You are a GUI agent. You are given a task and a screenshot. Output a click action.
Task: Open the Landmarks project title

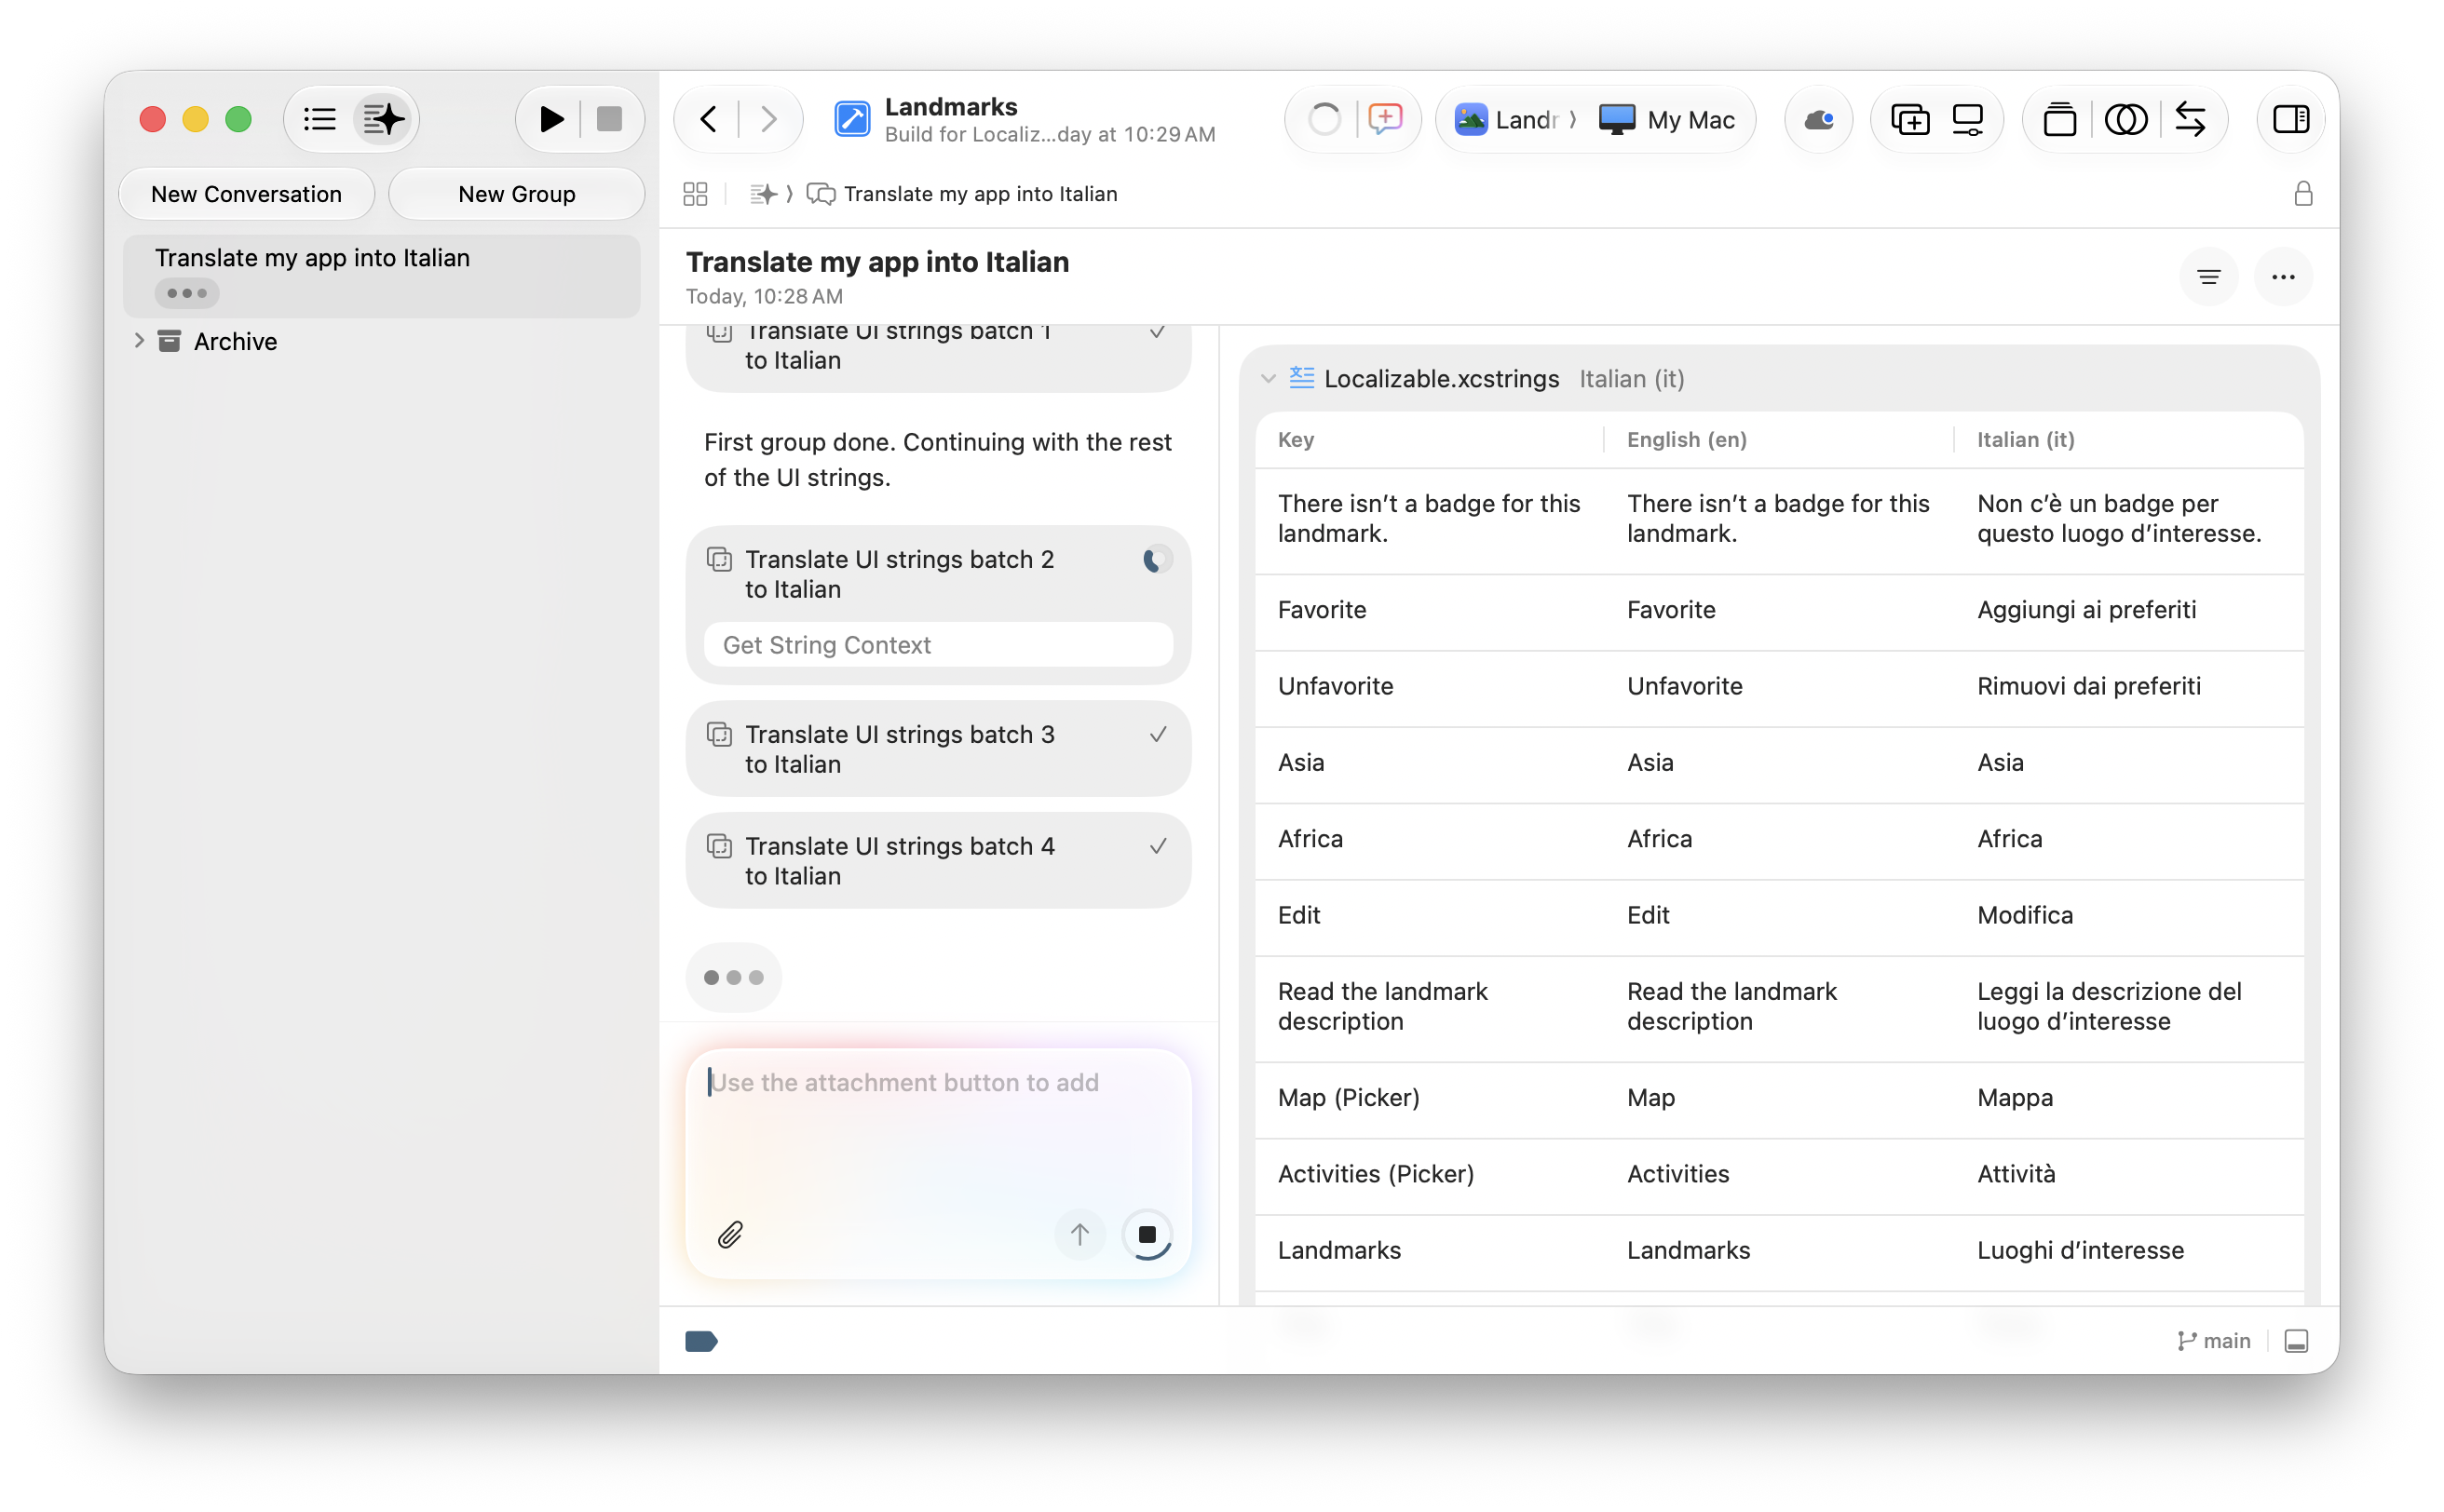[950, 107]
